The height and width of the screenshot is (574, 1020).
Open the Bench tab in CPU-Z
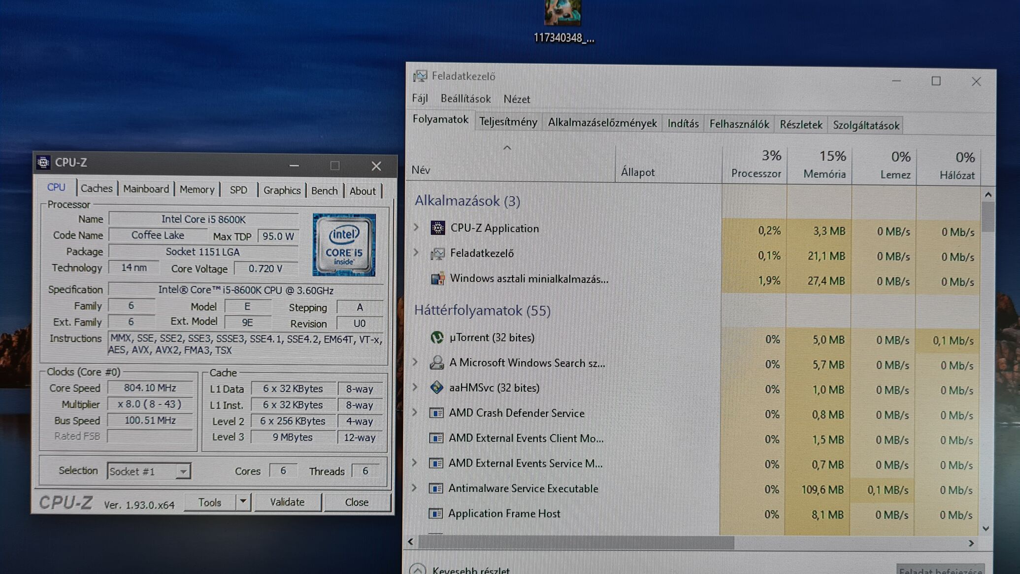click(325, 191)
